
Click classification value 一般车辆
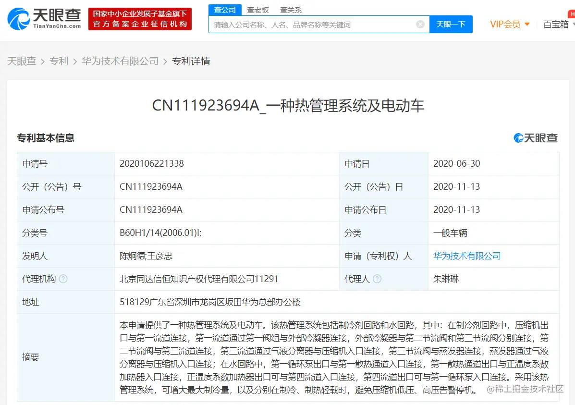tap(450, 233)
